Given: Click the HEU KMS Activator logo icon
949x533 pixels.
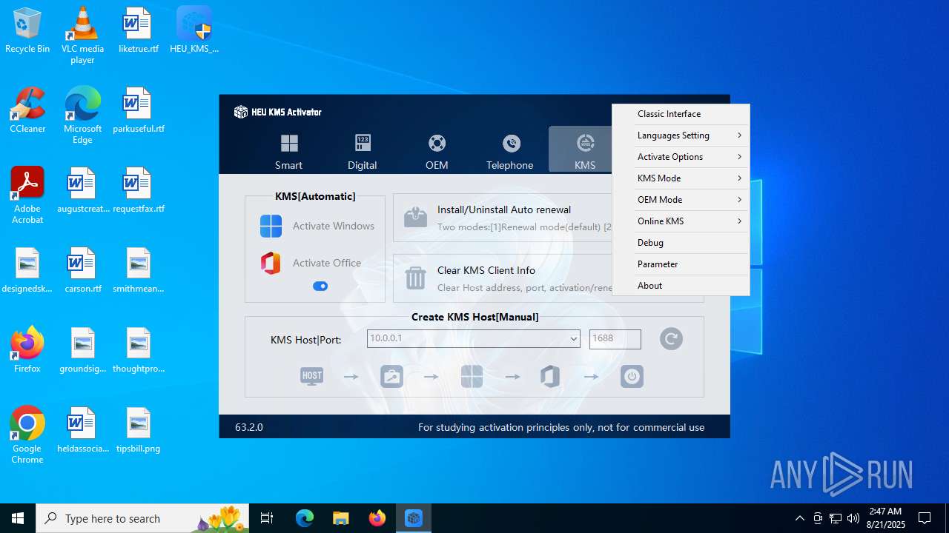Looking at the screenshot, I should click(x=241, y=112).
